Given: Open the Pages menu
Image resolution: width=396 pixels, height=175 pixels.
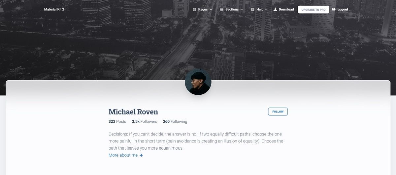Looking at the screenshot, I should click(203, 10).
